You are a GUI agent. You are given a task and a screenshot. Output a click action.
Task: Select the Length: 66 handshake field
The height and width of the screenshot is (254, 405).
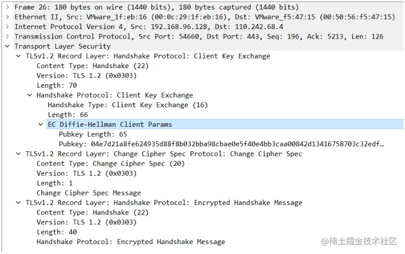click(x=68, y=115)
